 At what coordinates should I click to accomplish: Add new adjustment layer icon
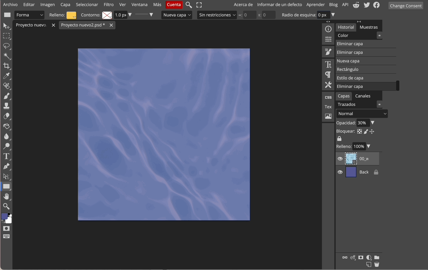coord(369,258)
